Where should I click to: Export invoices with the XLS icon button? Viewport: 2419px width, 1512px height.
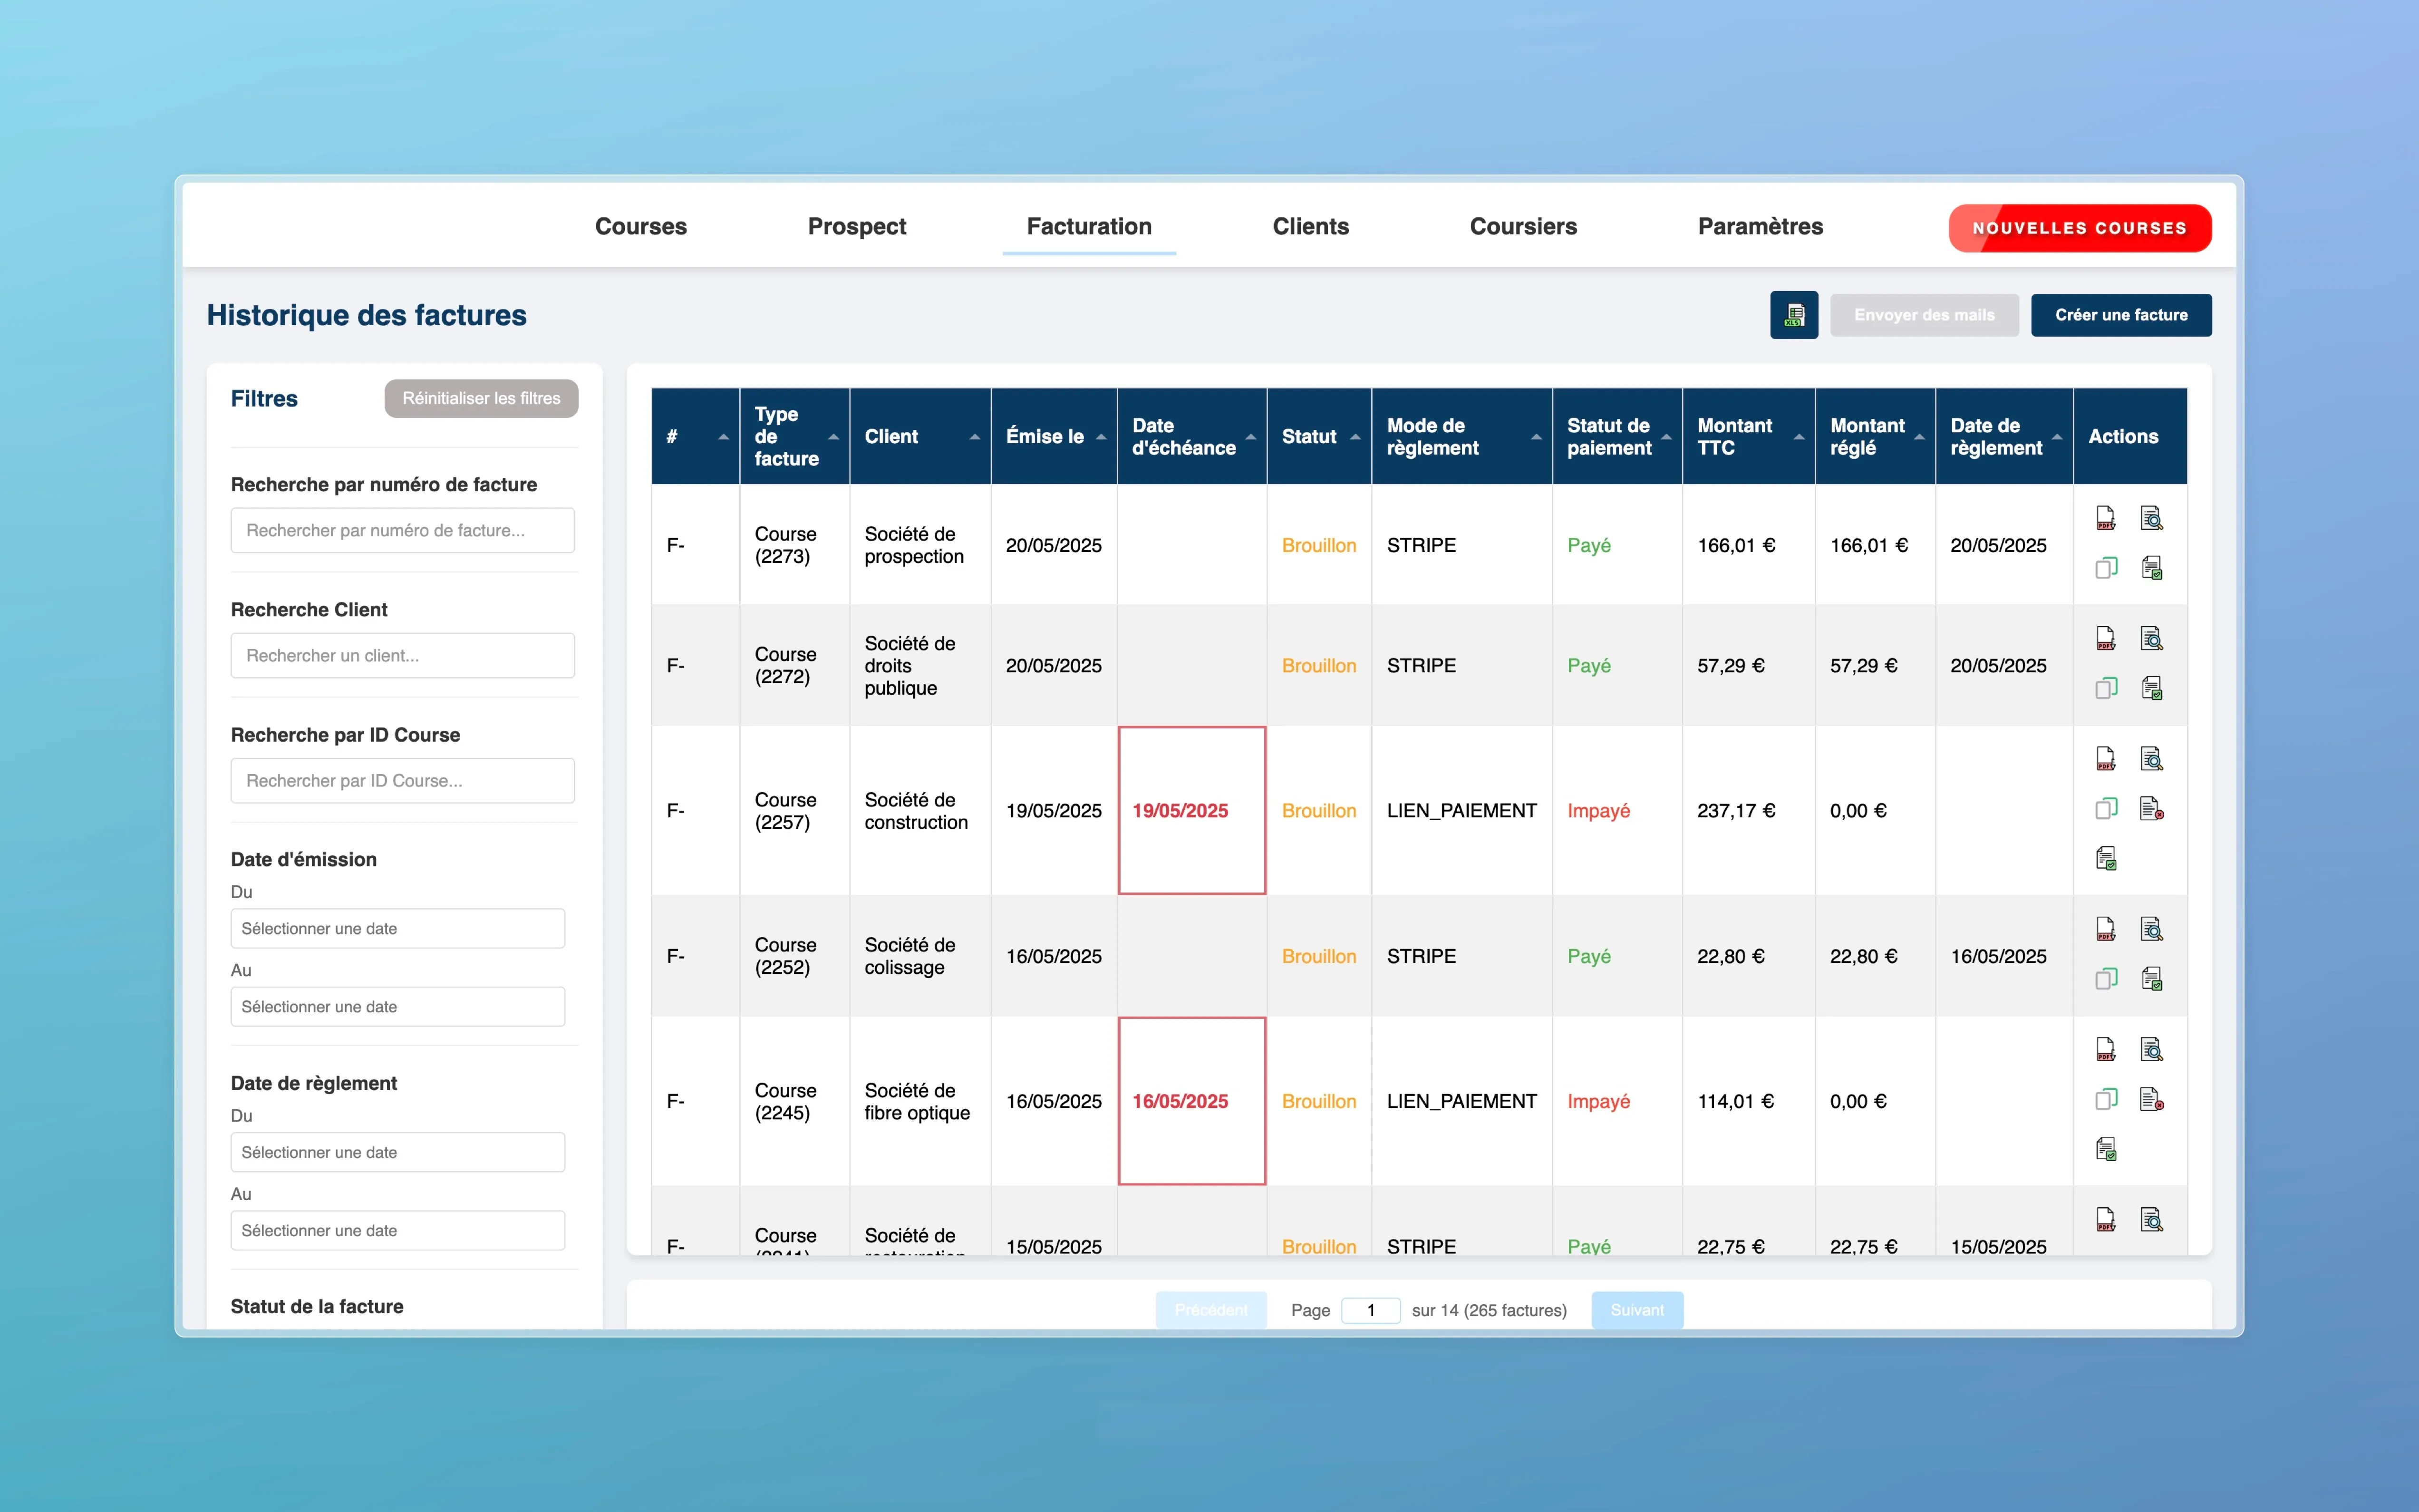click(1793, 315)
